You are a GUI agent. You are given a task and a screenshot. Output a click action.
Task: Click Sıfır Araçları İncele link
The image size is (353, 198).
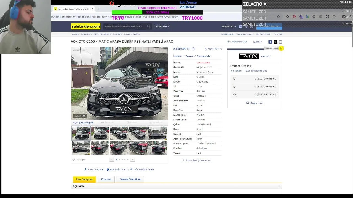point(142,169)
